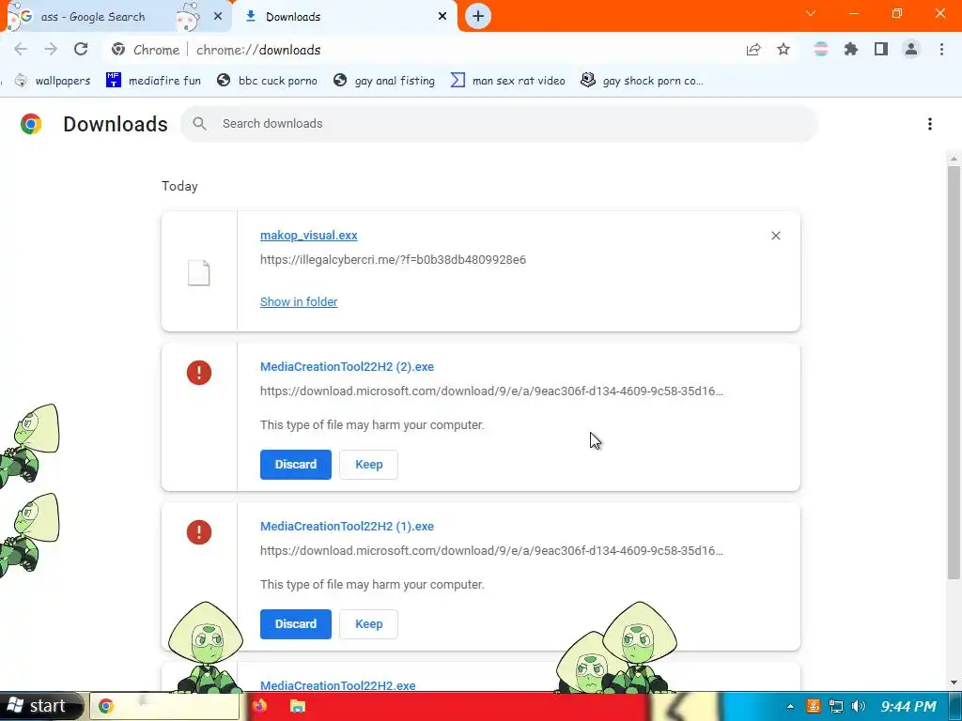Go forward with the browser forward arrow
This screenshot has height=721, width=962.
tap(51, 49)
